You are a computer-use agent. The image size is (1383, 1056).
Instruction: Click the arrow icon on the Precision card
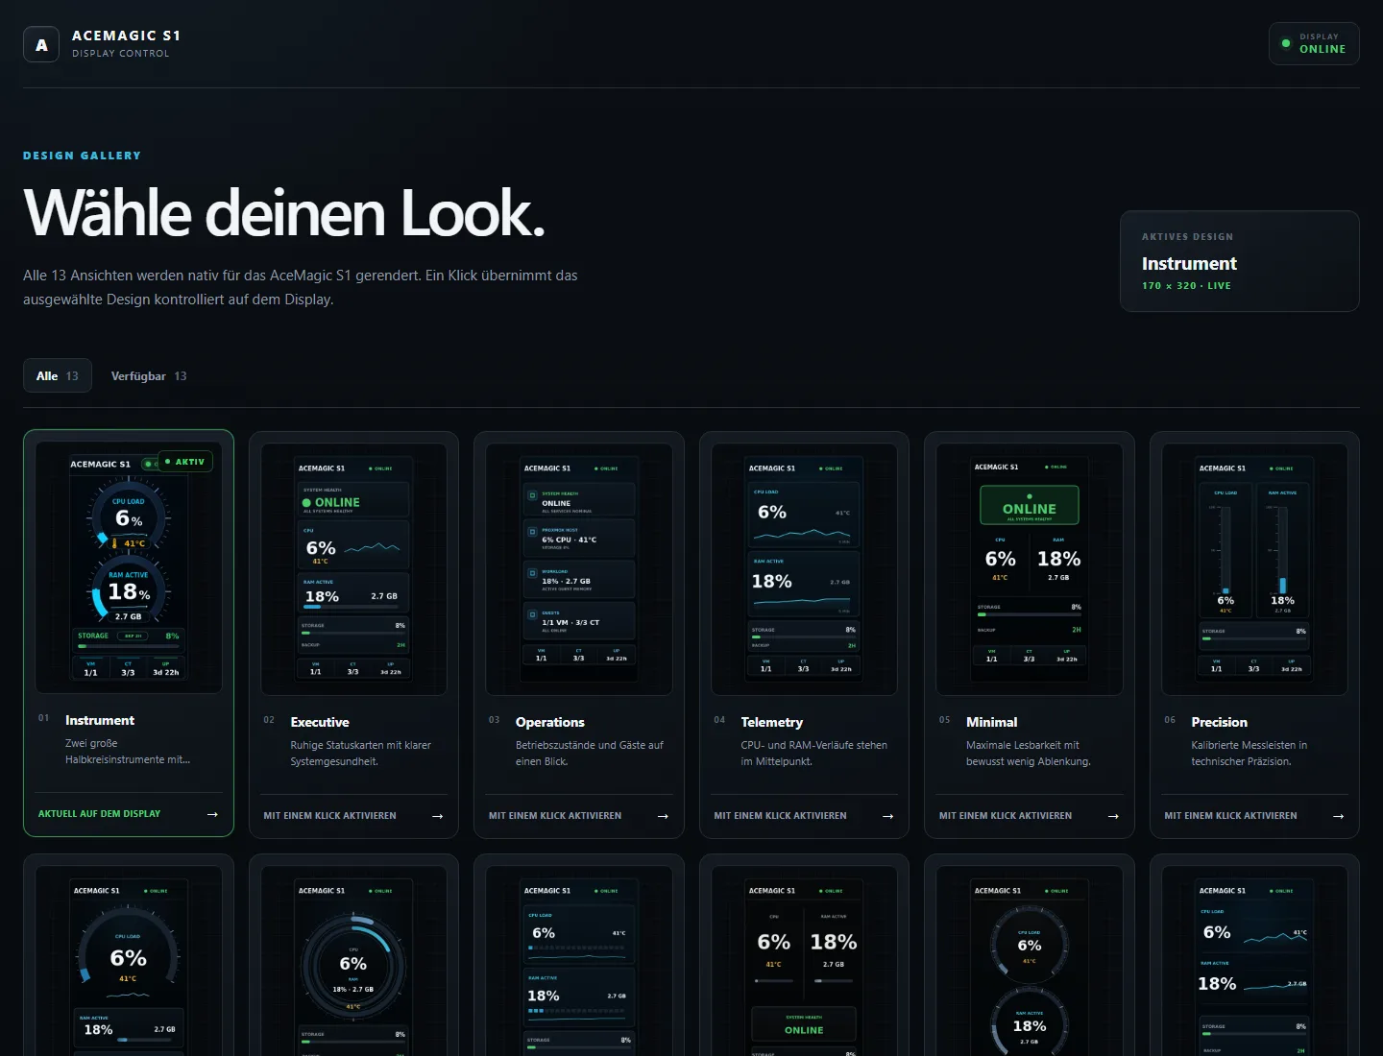pyautogui.click(x=1339, y=816)
